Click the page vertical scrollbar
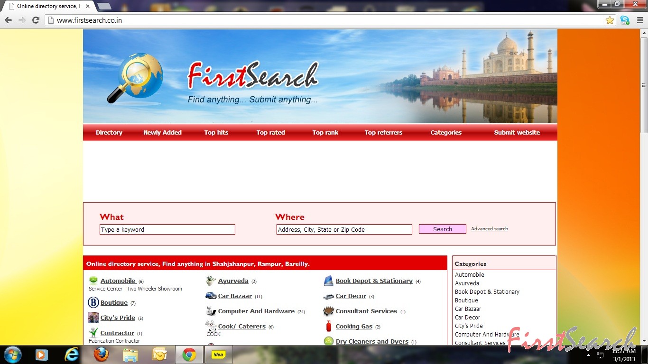This screenshot has height=364, width=648. pos(644,85)
